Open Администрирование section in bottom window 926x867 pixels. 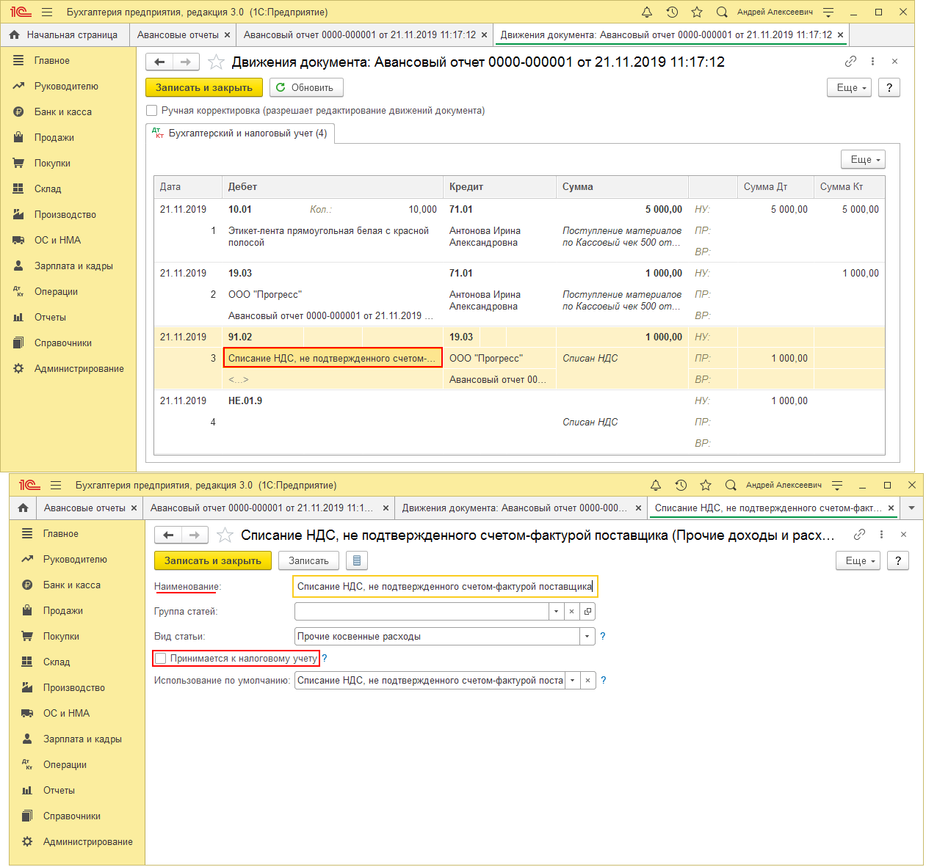[87, 841]
